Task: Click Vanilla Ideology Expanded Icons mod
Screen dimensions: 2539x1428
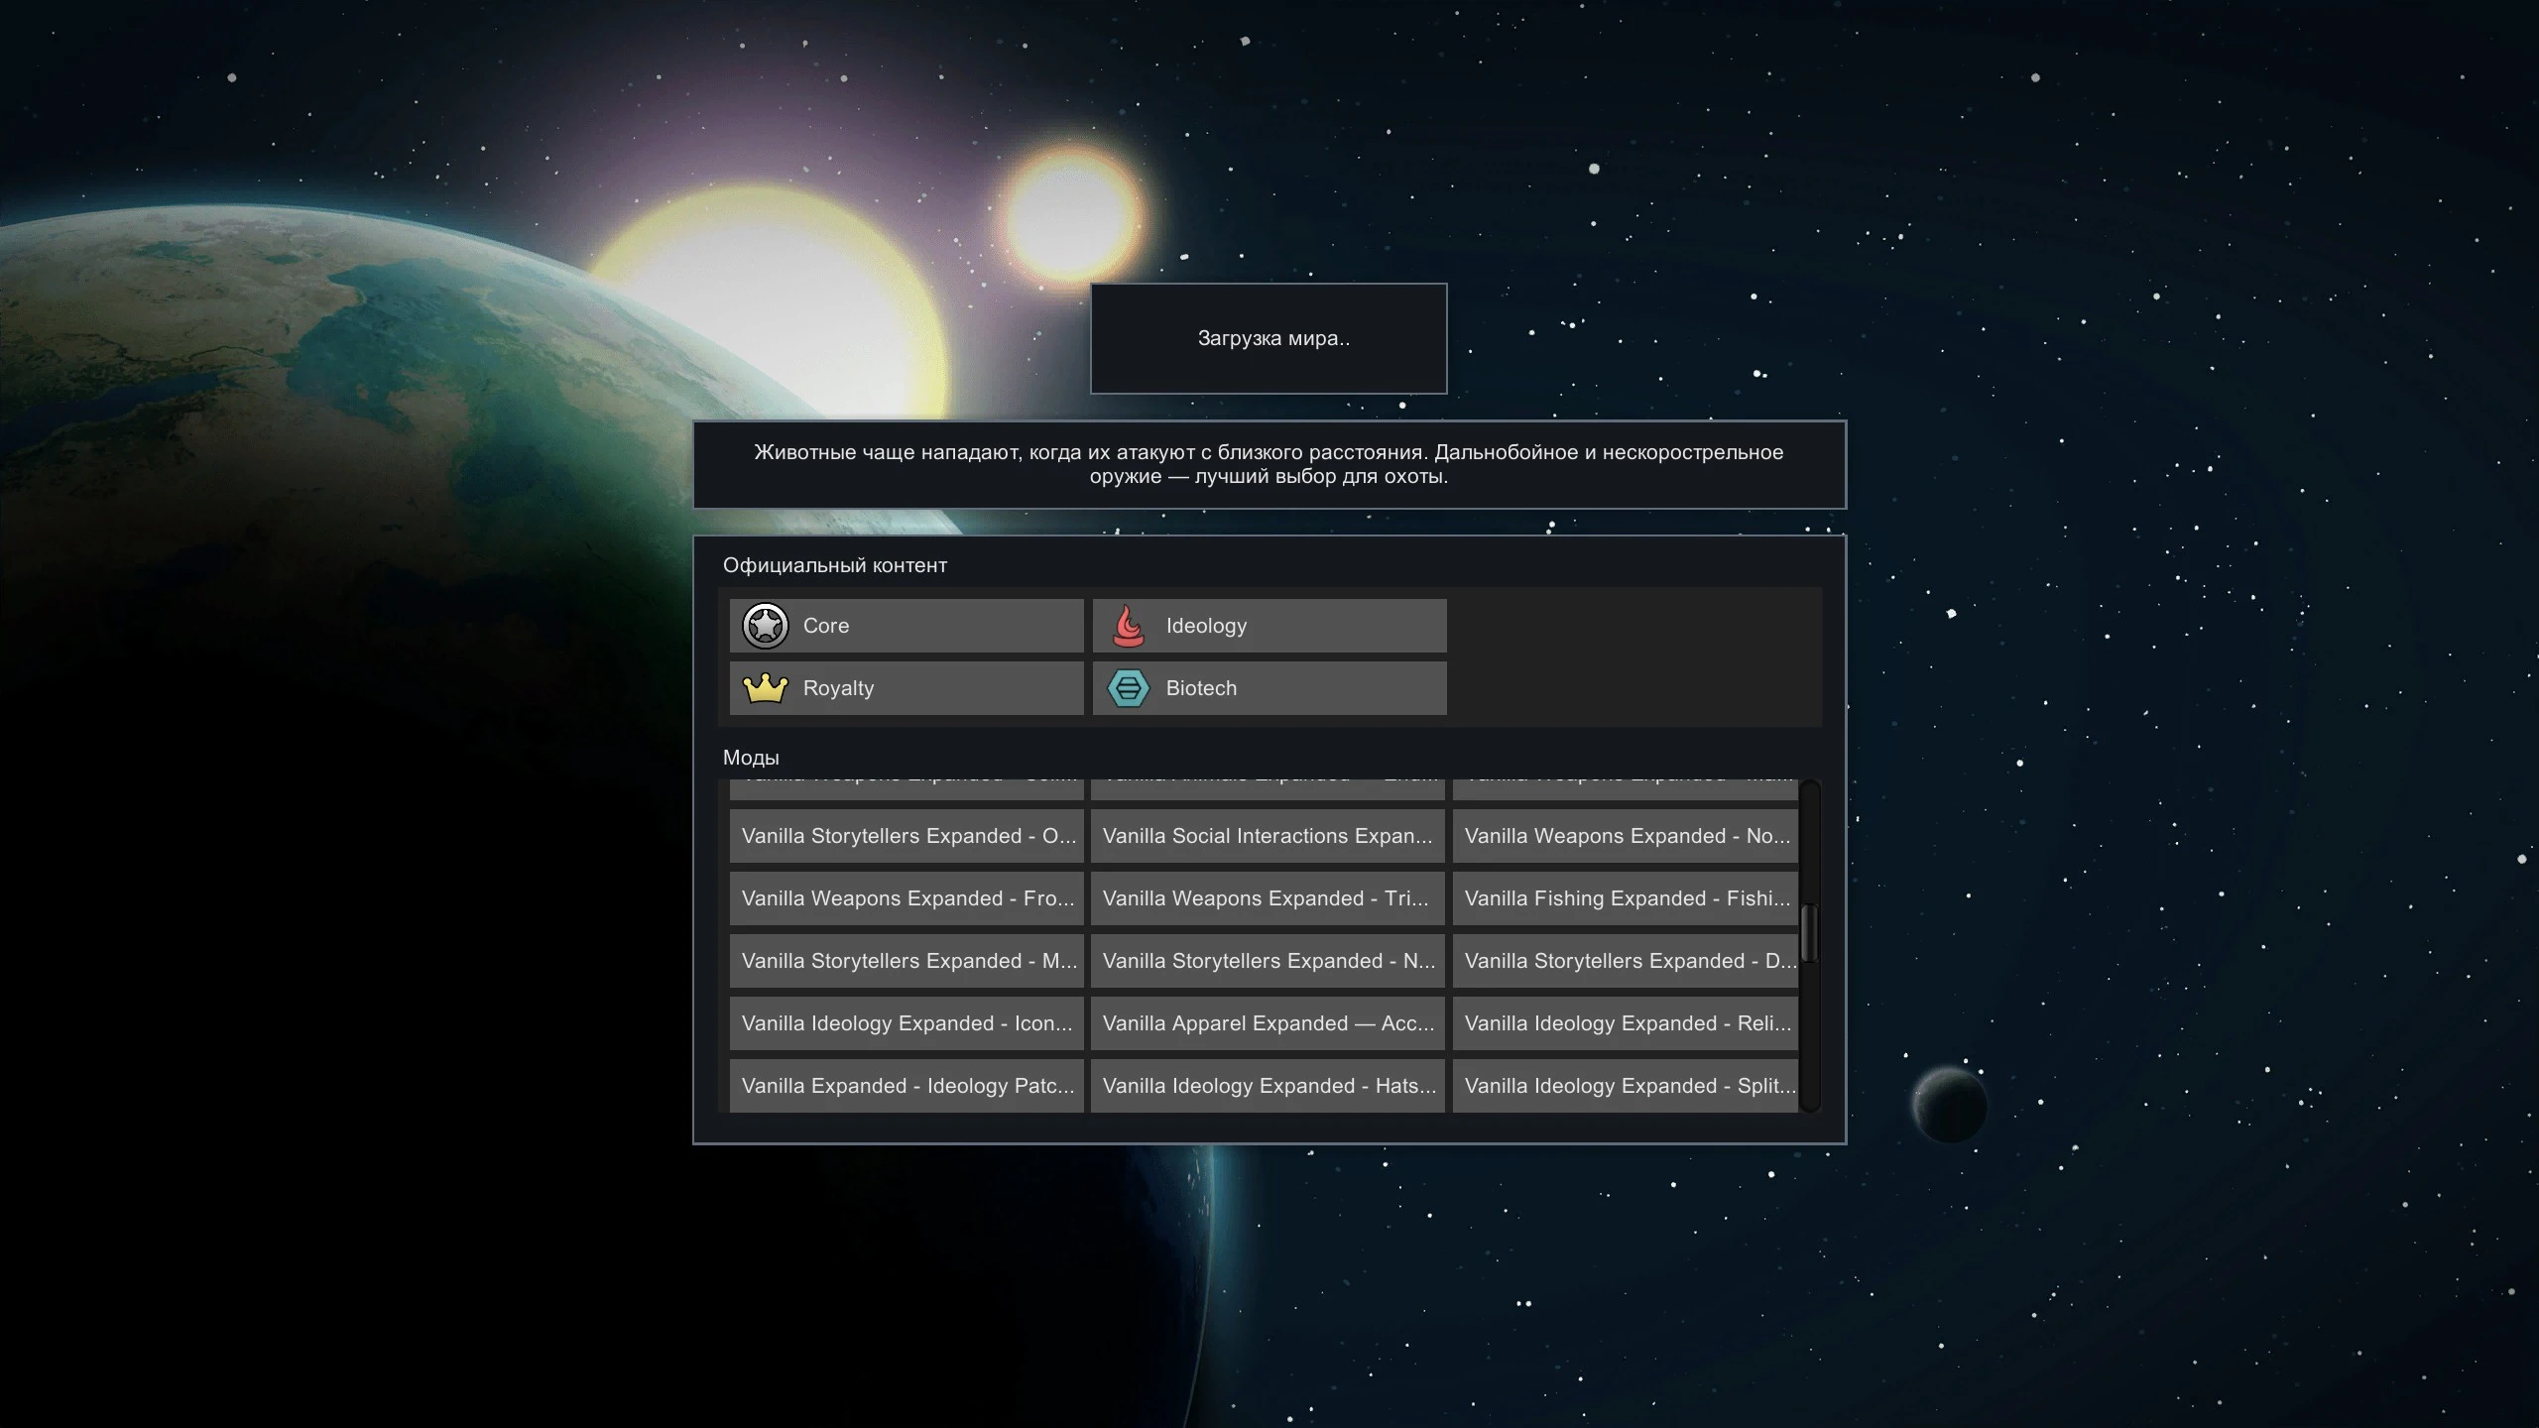Action: click(907, 1023)
